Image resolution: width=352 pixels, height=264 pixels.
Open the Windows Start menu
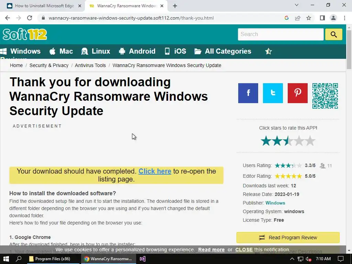6,259
